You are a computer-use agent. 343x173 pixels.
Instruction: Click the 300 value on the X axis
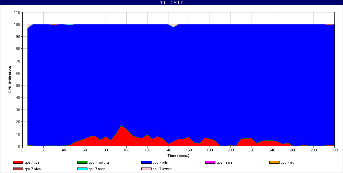pyautogui.click(x=334, y=150)
